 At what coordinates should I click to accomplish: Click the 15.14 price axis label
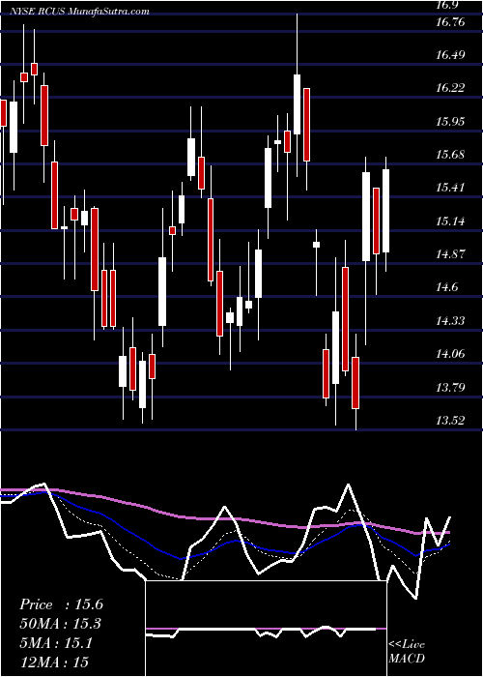[x=450, y=221]
